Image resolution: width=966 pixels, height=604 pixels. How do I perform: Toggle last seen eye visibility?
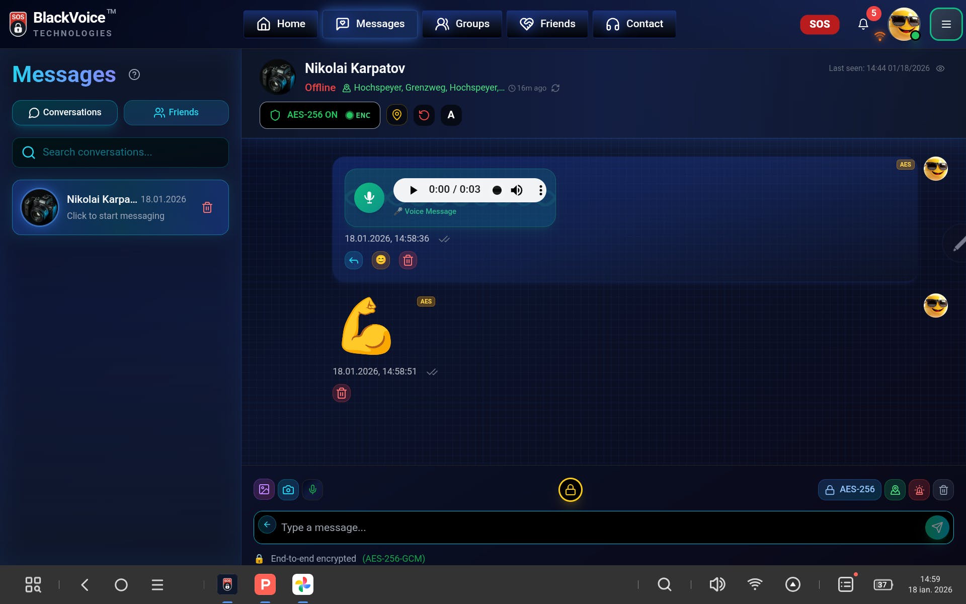pos(940,68)
